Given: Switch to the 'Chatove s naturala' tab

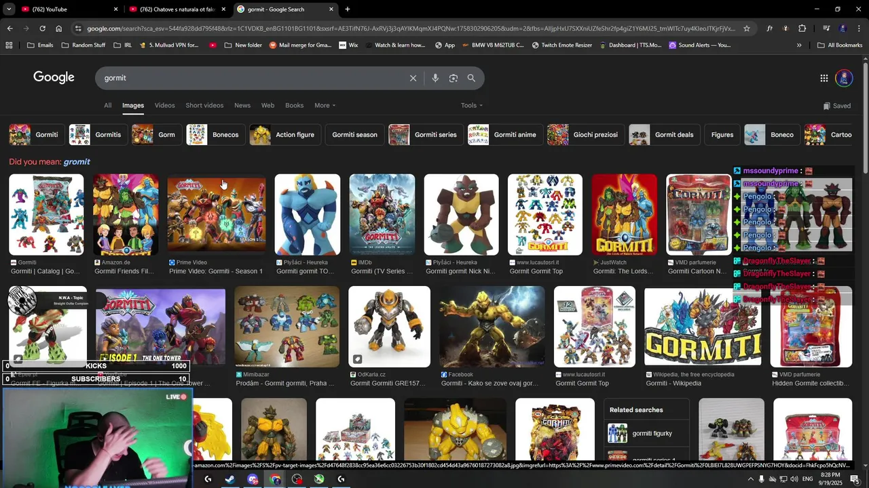Looking at the screenshot, I should pyautogui.click(x=178, y=9).
